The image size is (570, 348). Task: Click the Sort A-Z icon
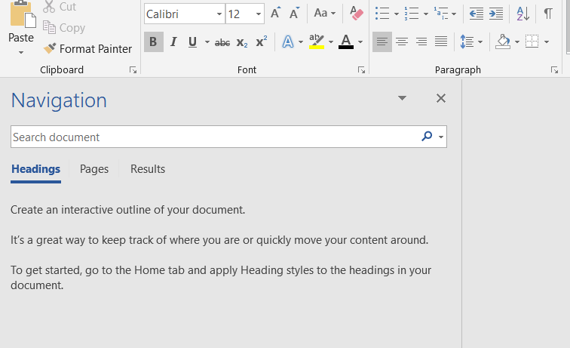[522, 14]
